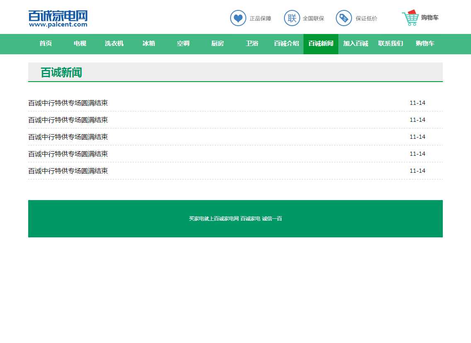Open the 加入百诚 page
Screen dimensions: 471x343
(x=355, y=43)
